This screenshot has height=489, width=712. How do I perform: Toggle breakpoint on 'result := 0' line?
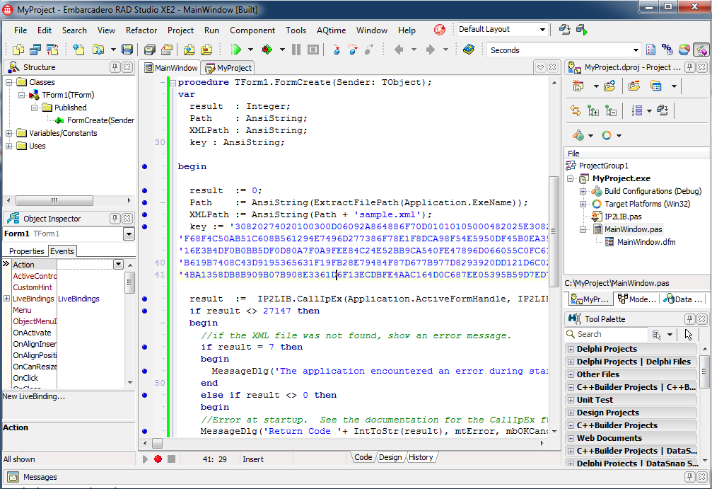pos(144,190)
